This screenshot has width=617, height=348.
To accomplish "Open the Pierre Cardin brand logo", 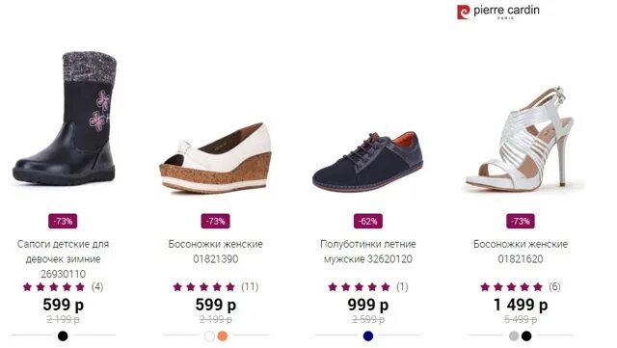I will [498, 12].
